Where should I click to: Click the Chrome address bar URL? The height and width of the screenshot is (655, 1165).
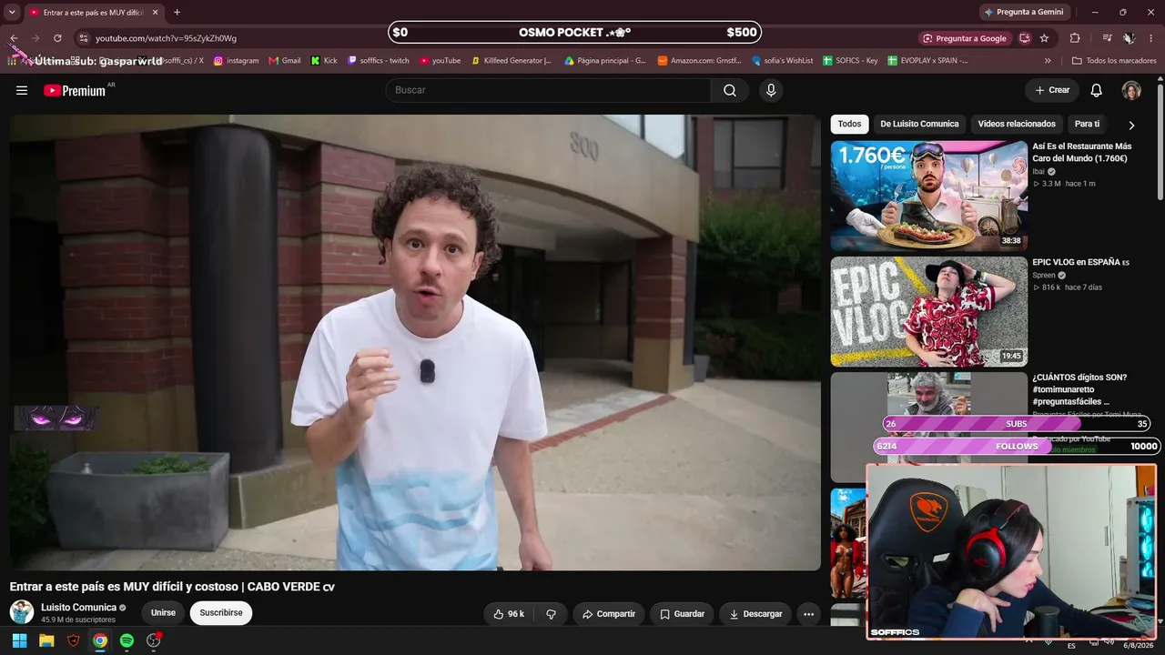pos(166,38)
